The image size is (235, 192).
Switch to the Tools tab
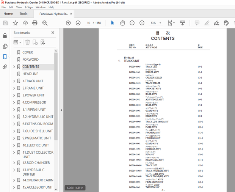(23, 14)
